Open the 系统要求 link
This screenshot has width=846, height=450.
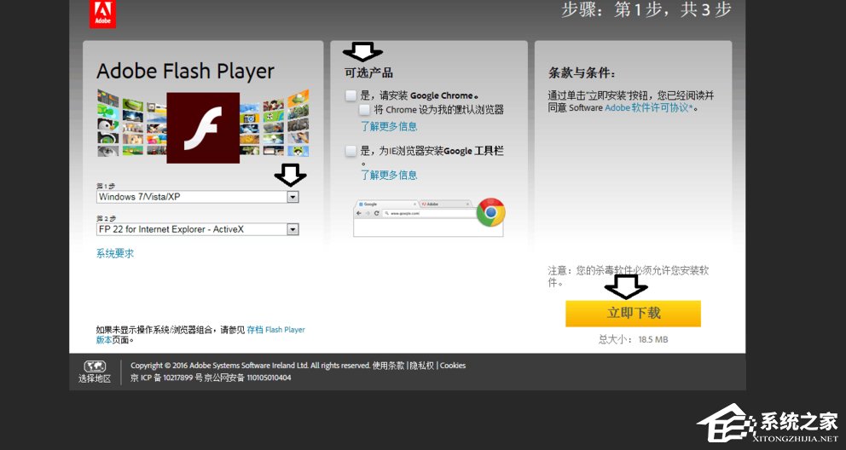(115, 253)
